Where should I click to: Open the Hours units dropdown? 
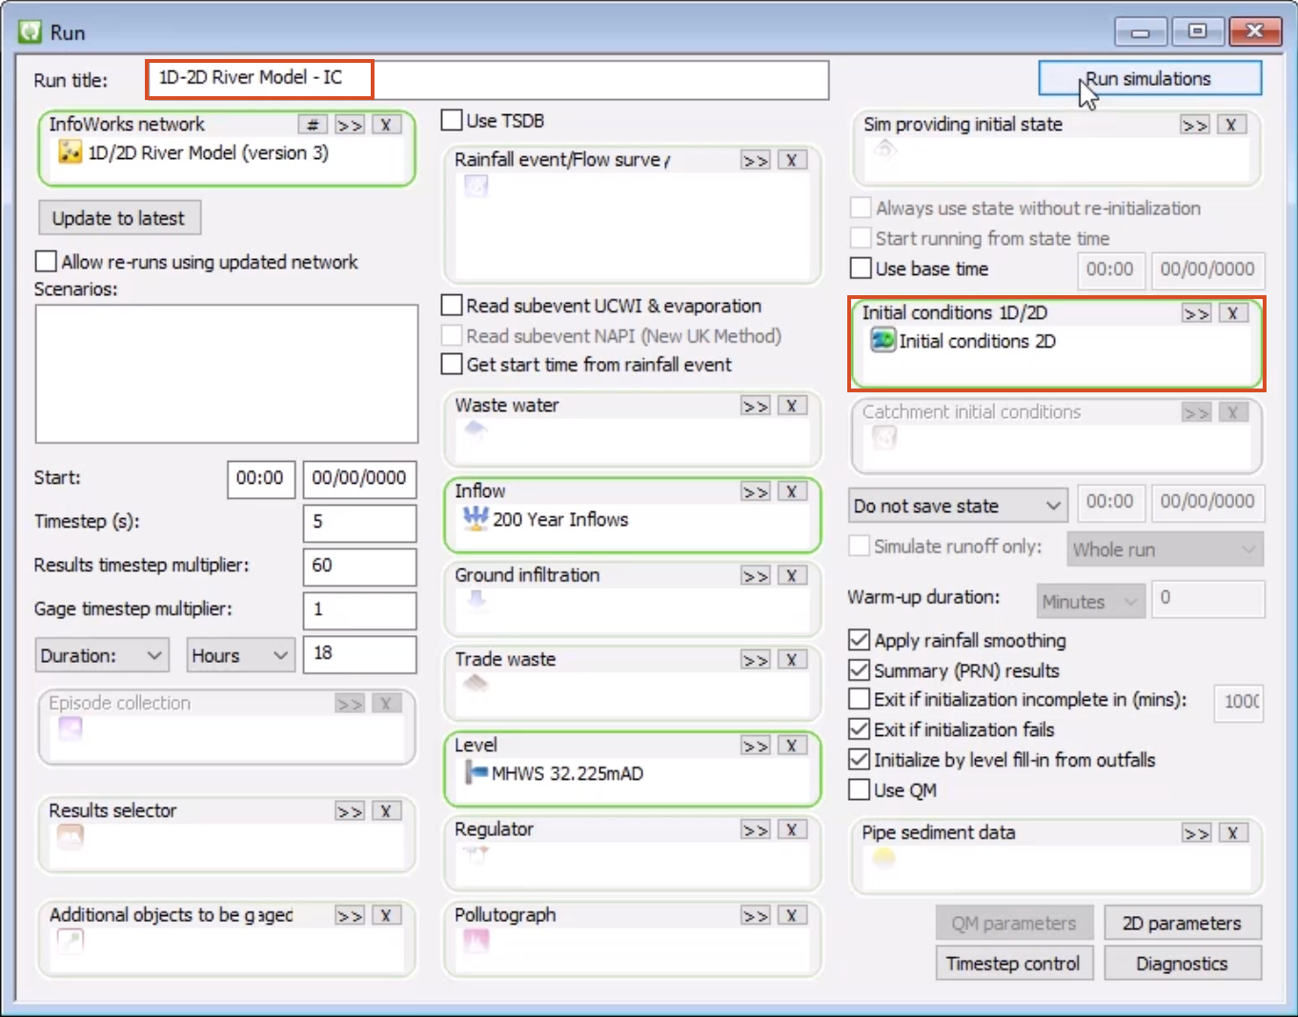pos(240,655)
